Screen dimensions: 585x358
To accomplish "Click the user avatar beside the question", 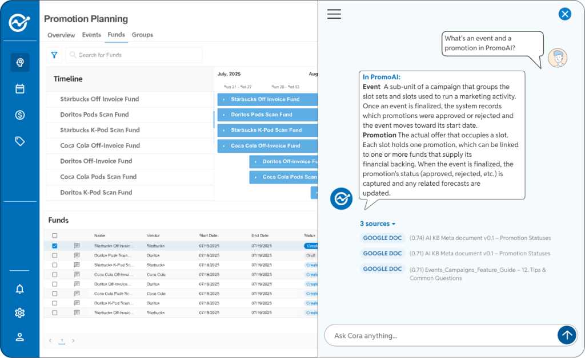I will 558,58.
